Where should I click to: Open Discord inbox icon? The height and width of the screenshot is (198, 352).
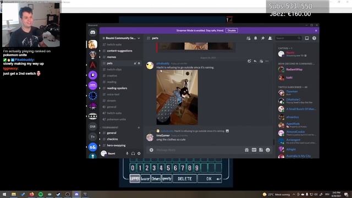[307, 38]
